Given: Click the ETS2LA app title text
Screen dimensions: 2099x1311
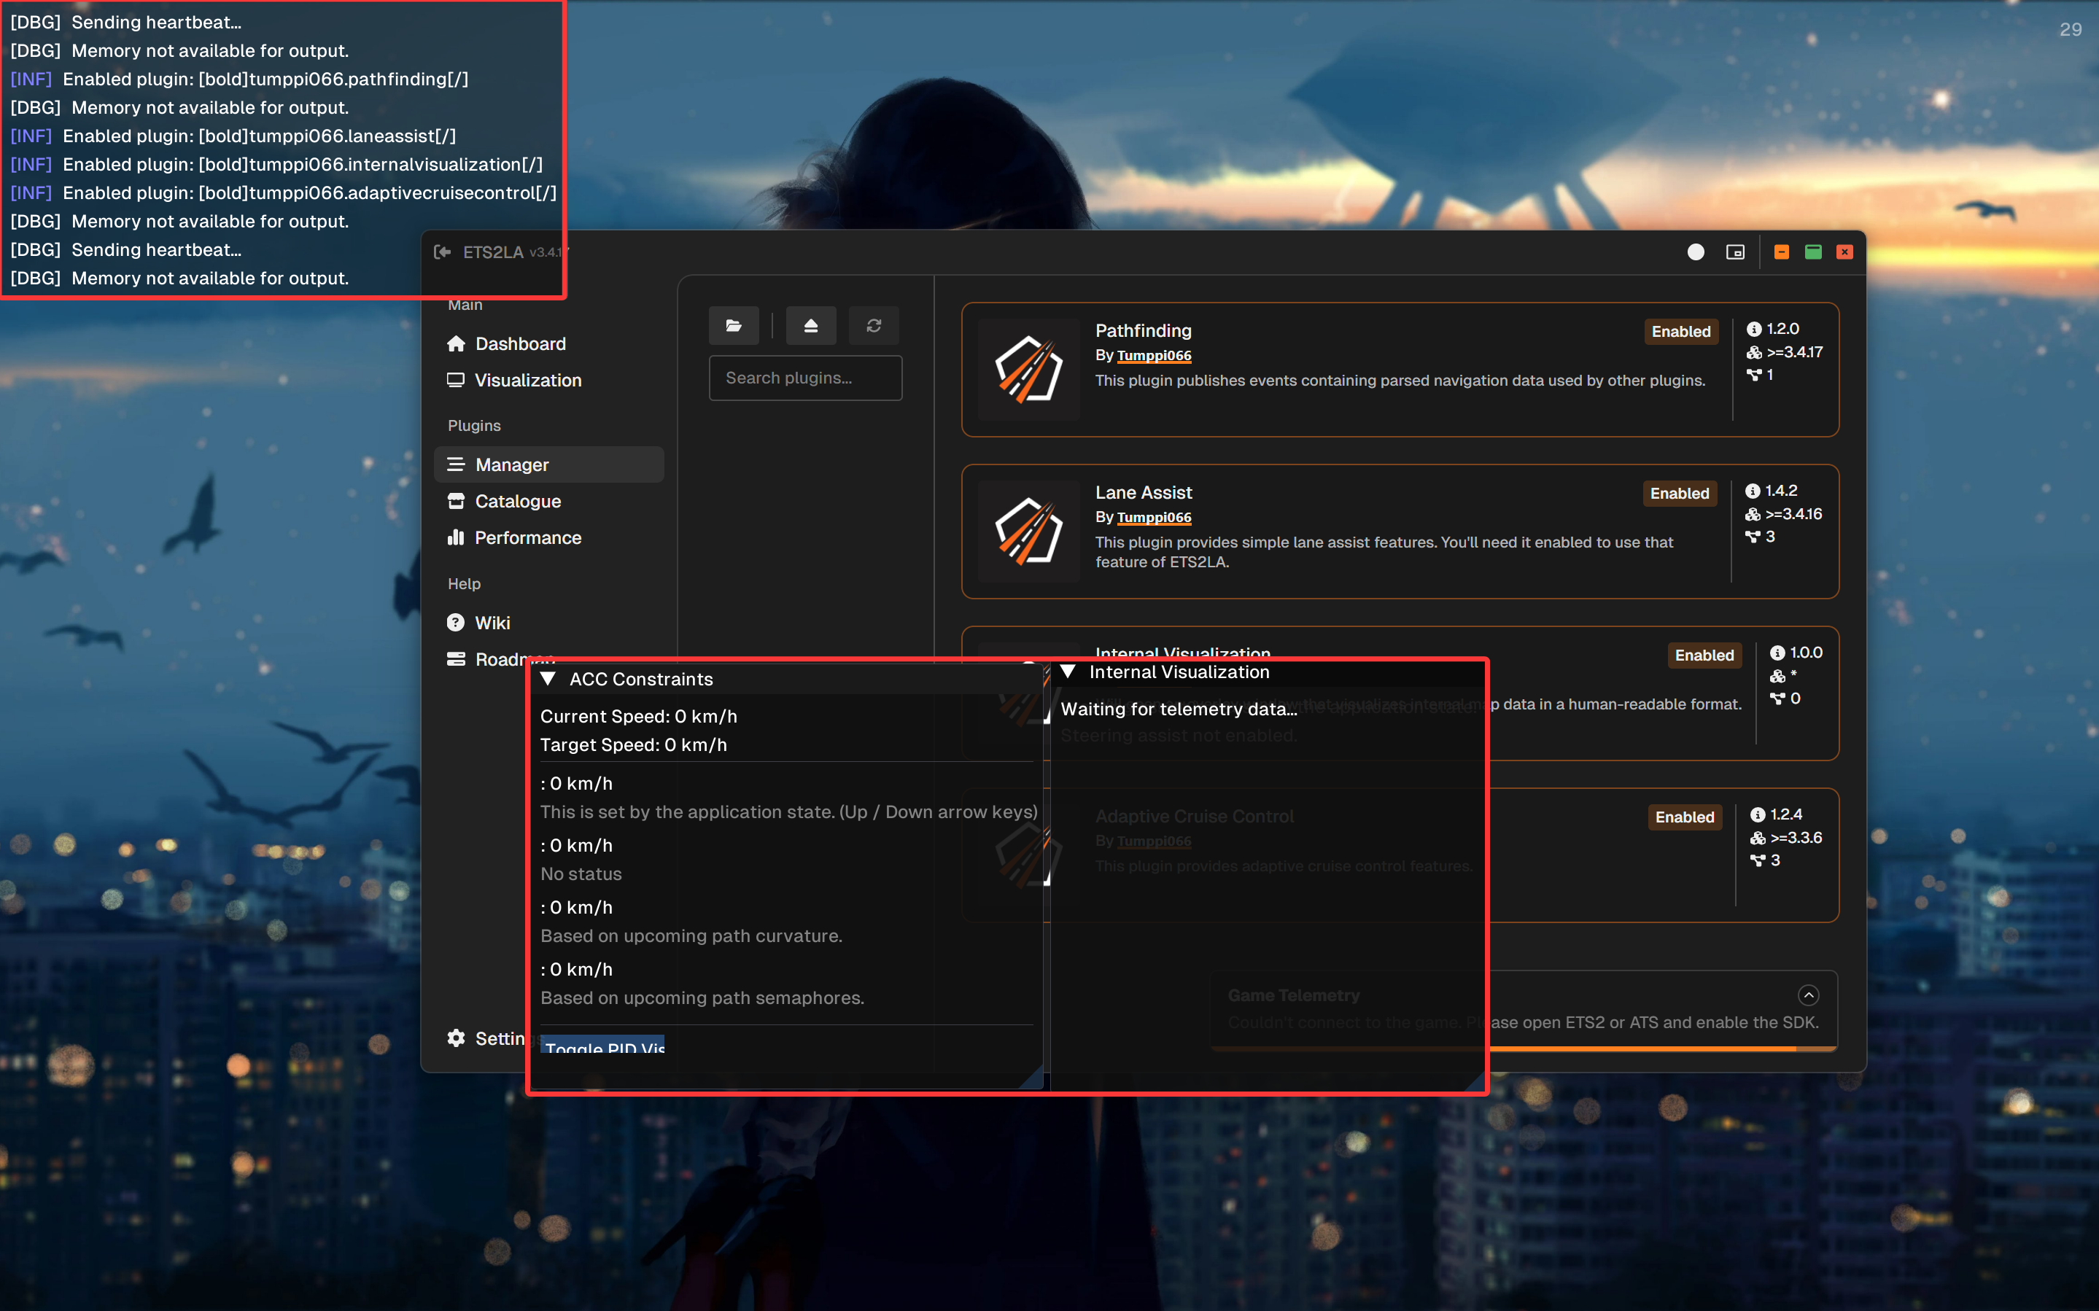Looking at the screenshot, I should pyautogui.click(x=492, y=252).
